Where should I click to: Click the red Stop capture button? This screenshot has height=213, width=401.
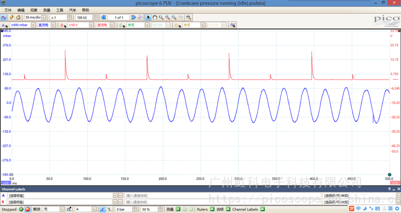click(27, 209)
